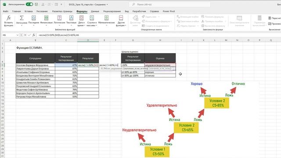Image resolution: width=281 pixels, height=158 pixels.
Task: Select the cell "Козлова Варвара Фёдоровна"
Action: pos(35,65)
